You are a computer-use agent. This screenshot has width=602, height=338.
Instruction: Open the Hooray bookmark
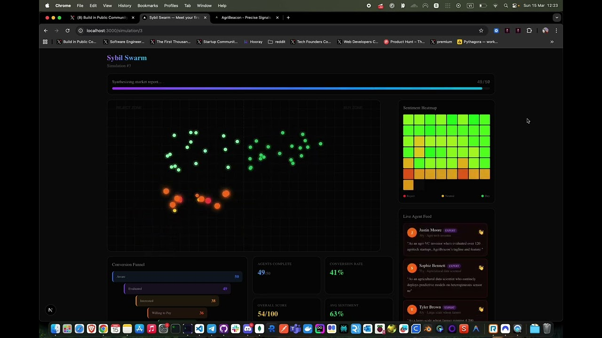pyautogui.click(x=253, y=42)
